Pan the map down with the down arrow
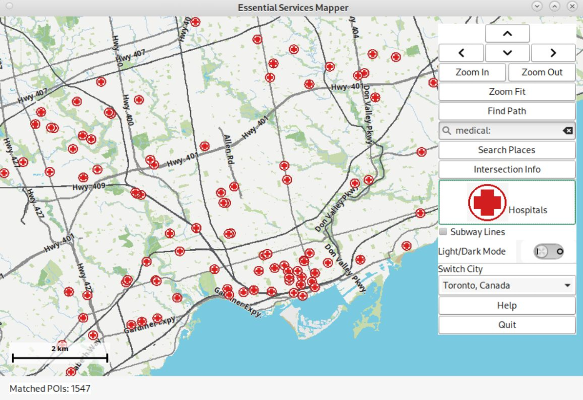Image resolution: width=583 pixels, height=400 pixels. point(507,53)
